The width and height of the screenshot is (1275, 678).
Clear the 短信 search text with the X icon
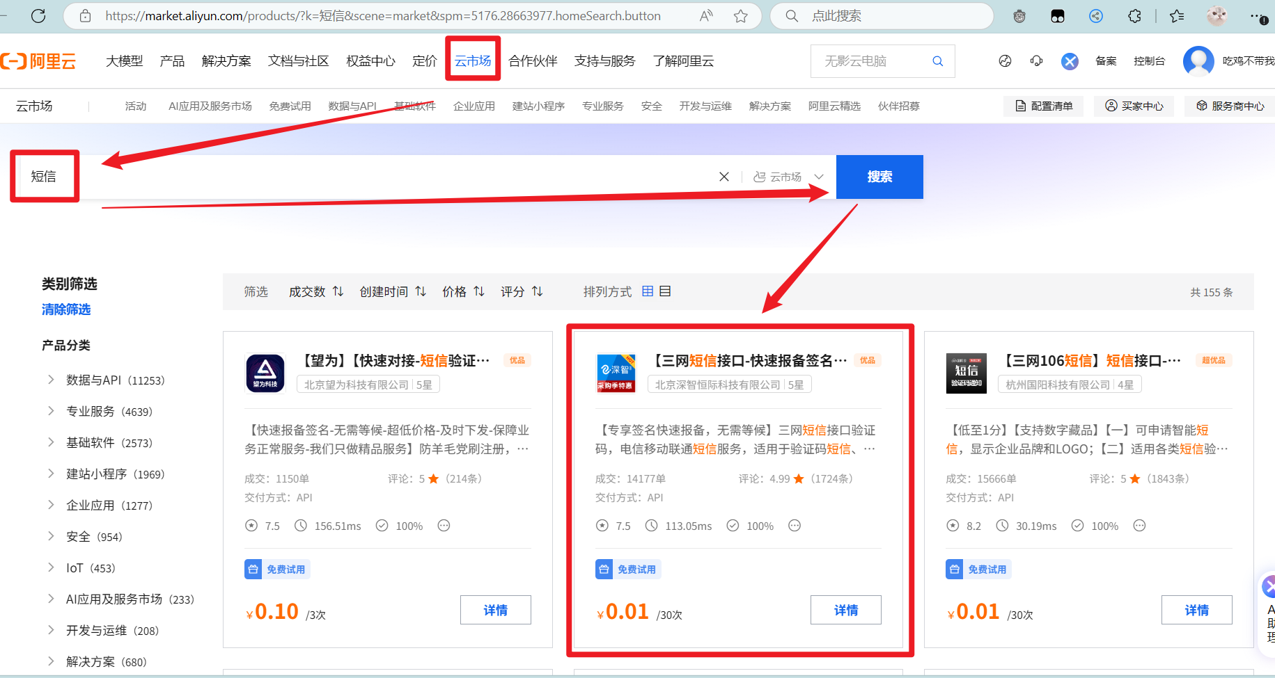coord(724,177)
